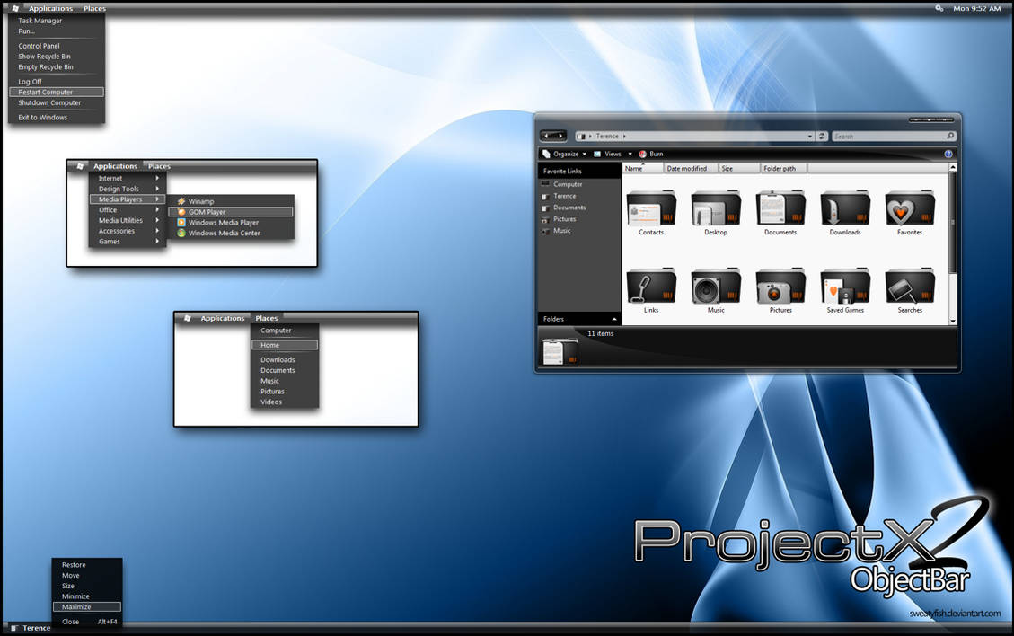Open the Saved Games folder icon
The height and width of the screenshot is (636, 1014).
pyautogui.click(x=845, y=287)
